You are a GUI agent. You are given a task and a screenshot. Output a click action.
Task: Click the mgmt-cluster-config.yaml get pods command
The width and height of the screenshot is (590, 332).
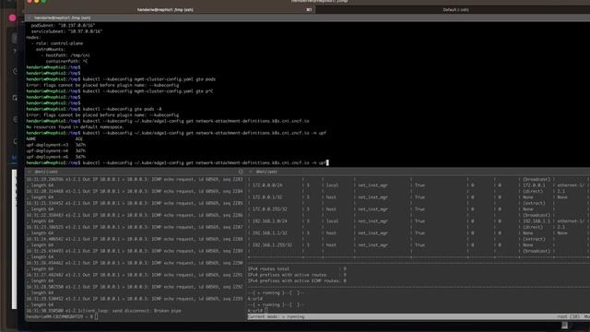tap(121, 79)
